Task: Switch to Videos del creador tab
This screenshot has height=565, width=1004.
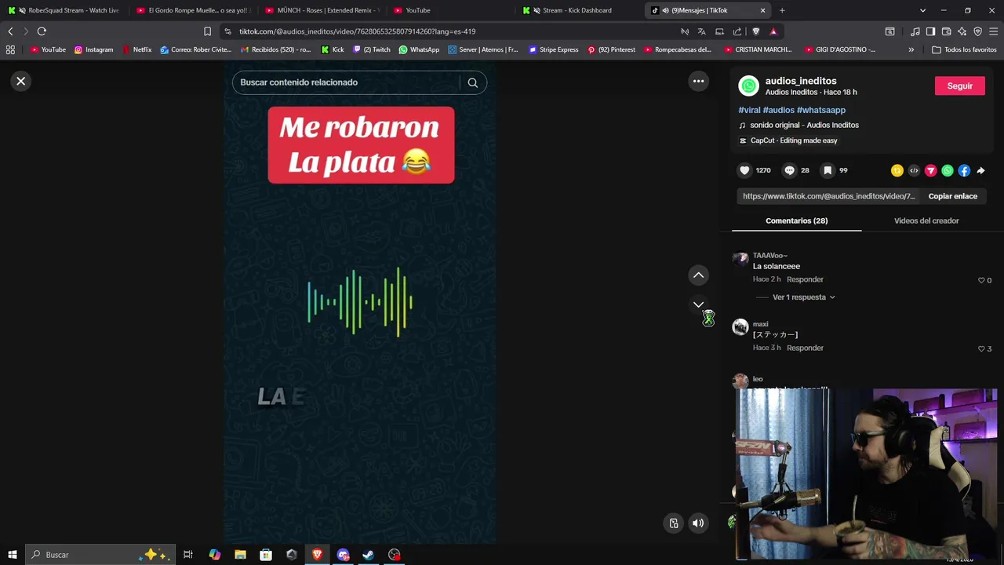Action: 926,221
